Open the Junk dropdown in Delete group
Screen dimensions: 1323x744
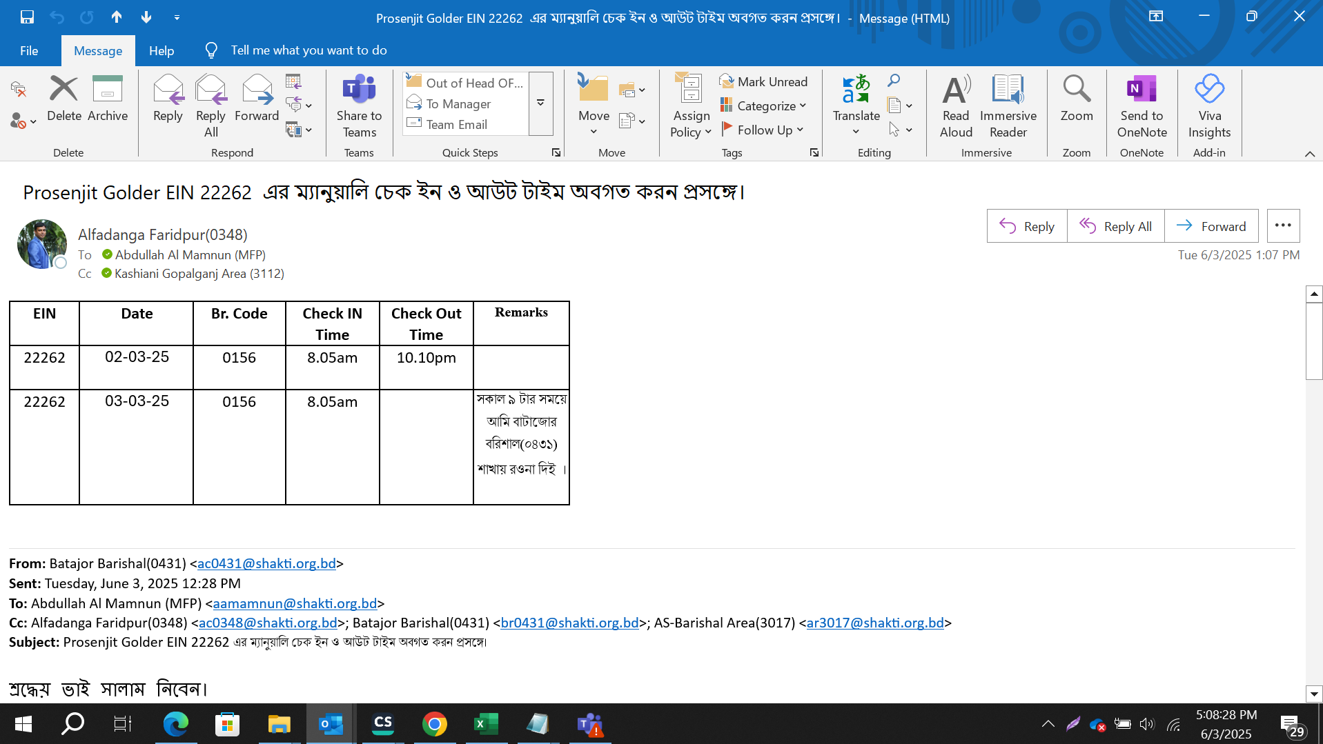[x=23, y=121]
